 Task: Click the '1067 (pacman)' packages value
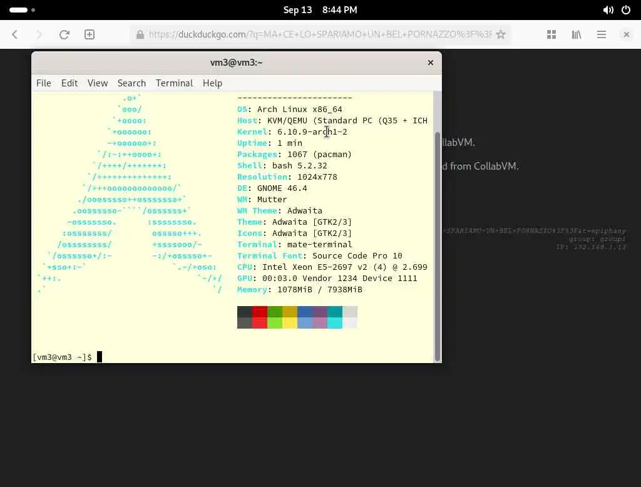[320, 154]
